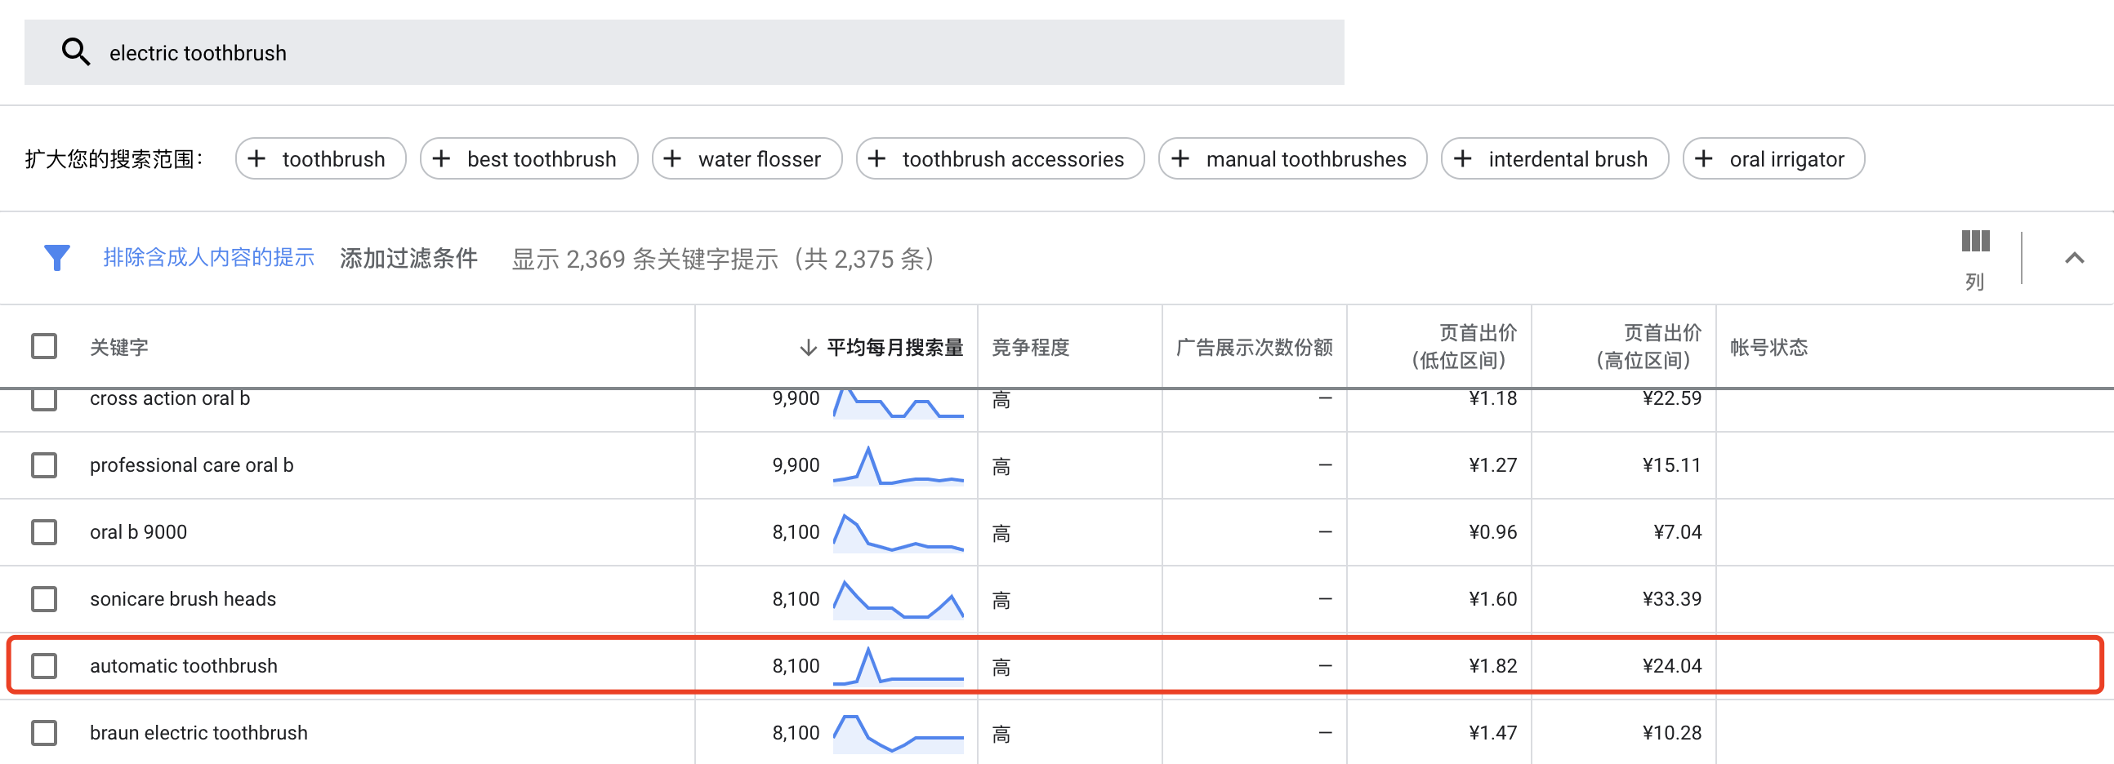Click plus icon on manual toothbrushes chip

(1180, 158)
